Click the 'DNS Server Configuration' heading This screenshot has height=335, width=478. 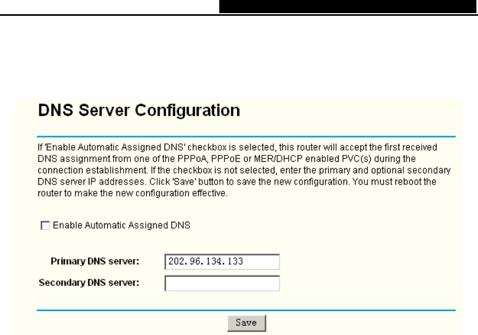point(139,111)
